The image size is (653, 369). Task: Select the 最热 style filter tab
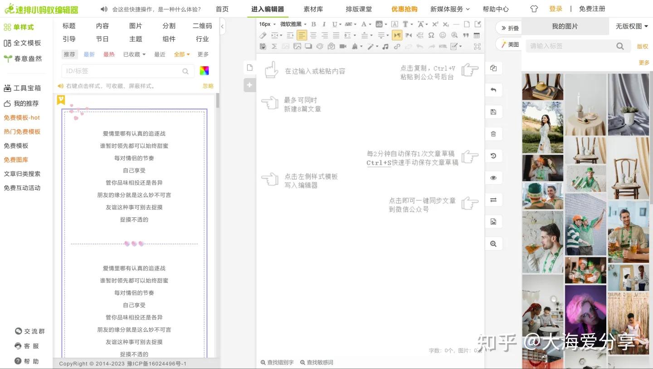pos(109,54)
